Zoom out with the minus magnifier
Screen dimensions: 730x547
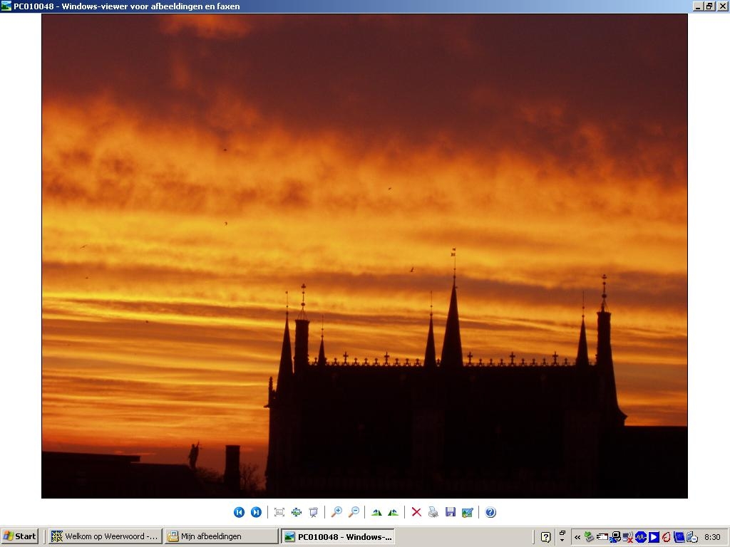click(354, 512)
